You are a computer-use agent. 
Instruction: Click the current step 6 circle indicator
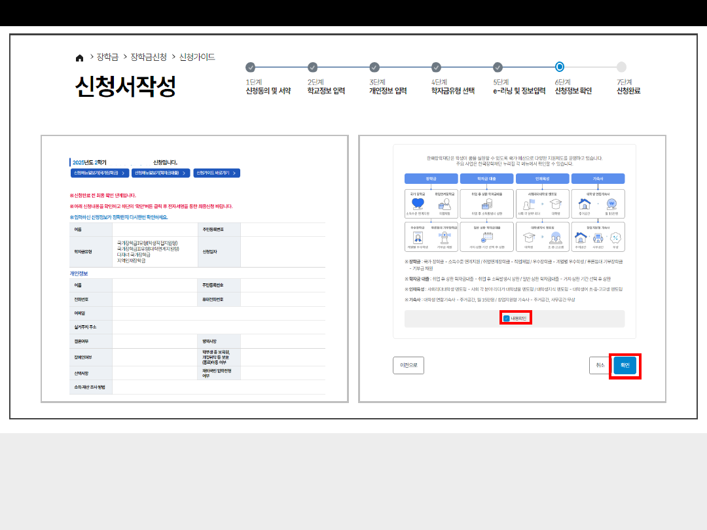(x=560, y=67)
